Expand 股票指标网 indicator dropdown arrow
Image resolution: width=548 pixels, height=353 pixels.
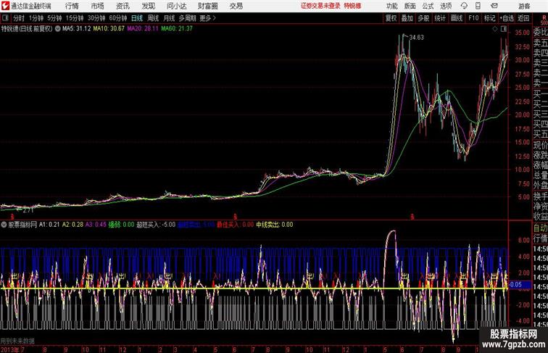pos(4,225)
